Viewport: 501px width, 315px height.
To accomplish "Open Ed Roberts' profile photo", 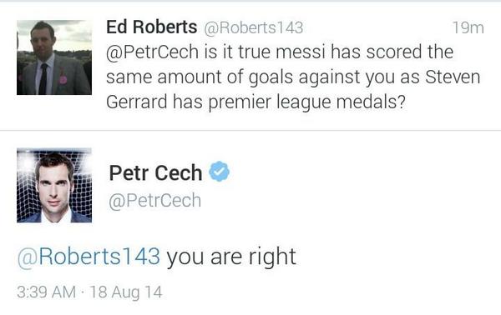I will (54, 57).
